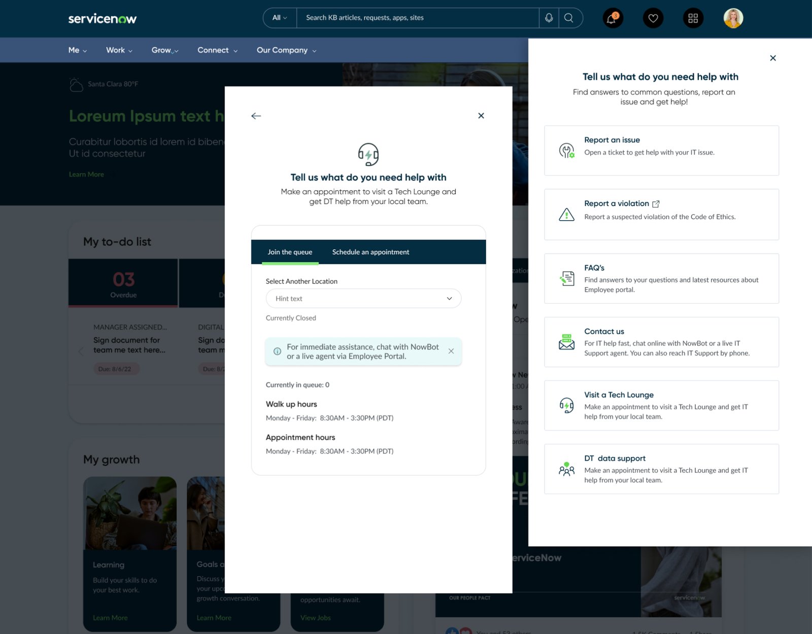Open the Report an issue card
The height and width of the screenshot is (634, 812).
pos(661,151)
